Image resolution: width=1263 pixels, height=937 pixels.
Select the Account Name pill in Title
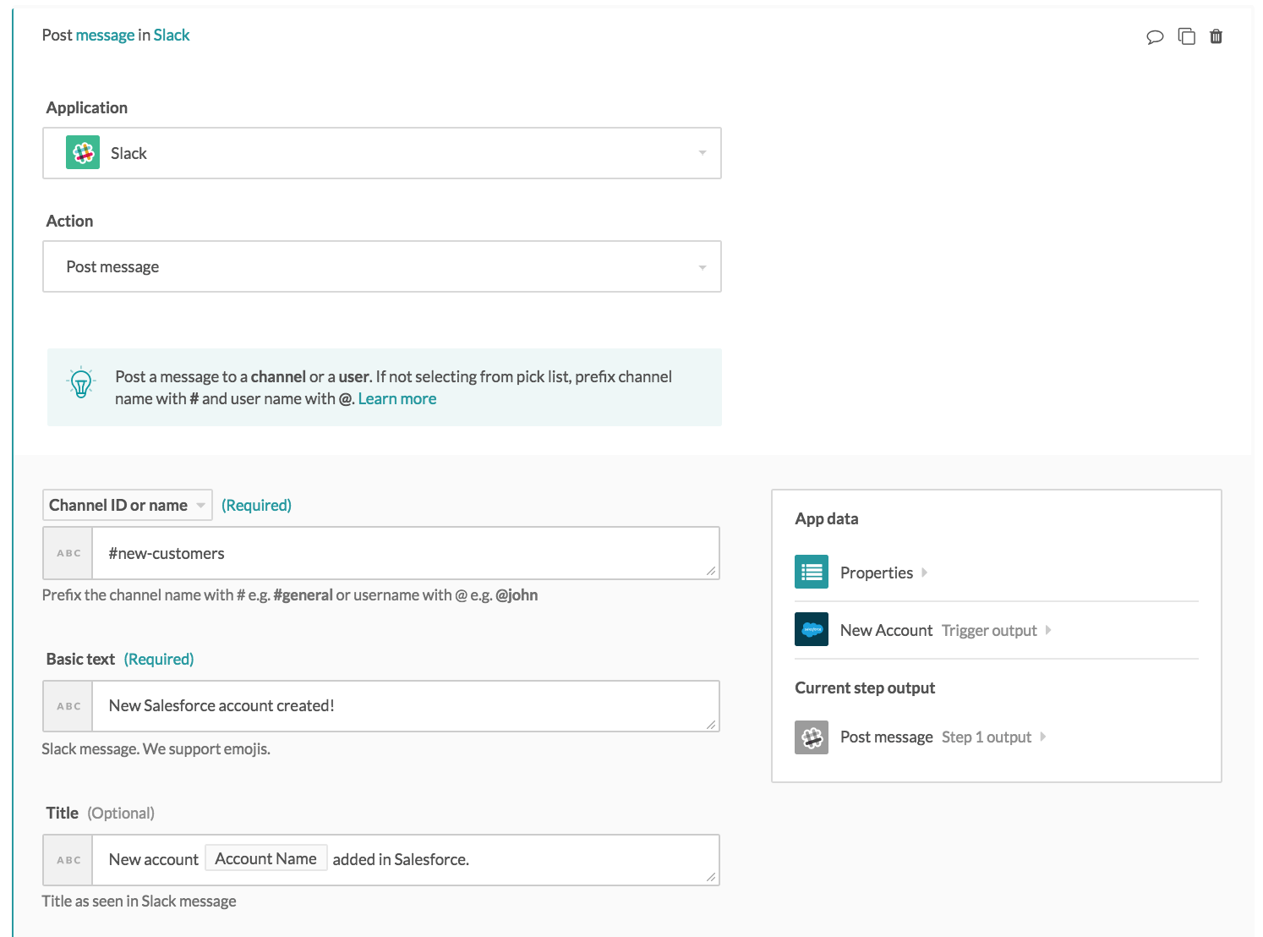pos(265,858)
